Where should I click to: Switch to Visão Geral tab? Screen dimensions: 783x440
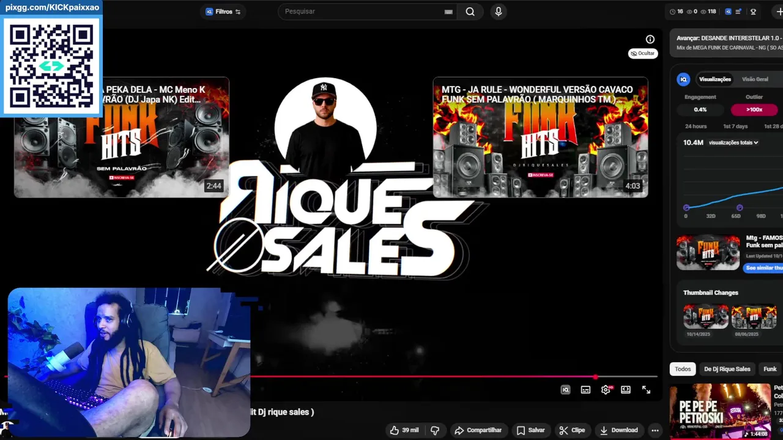pos(755,79)
